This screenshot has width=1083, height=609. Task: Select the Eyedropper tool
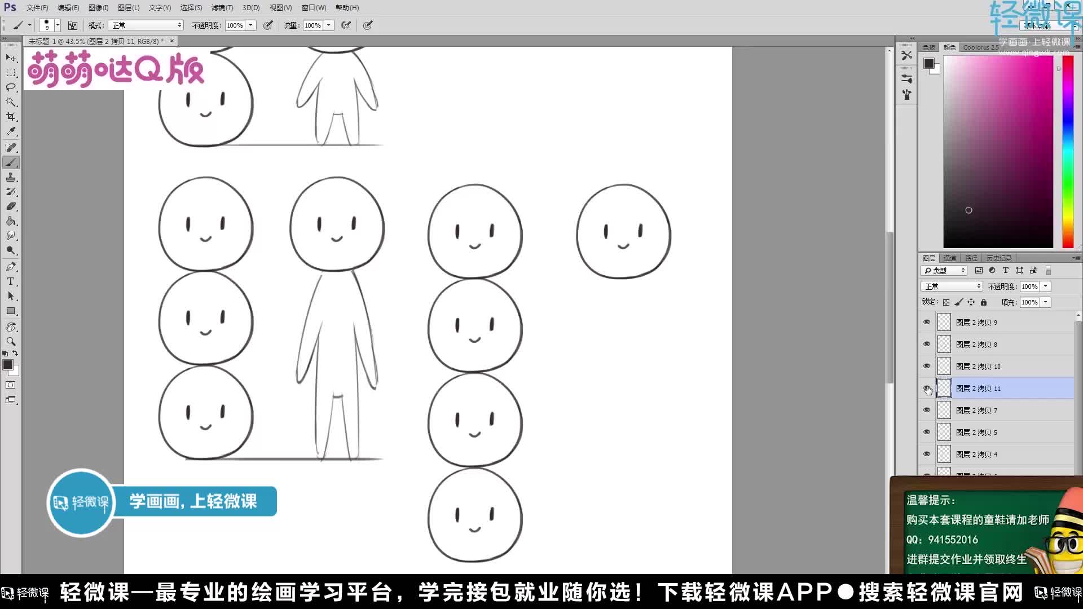pyautogui.click(x=11, y=131)
